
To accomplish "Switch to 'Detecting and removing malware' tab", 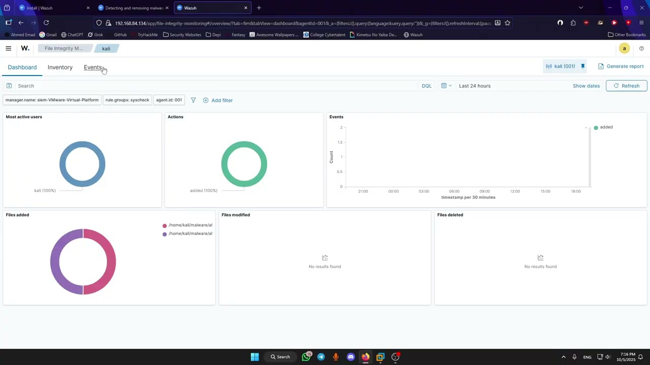I will [x=134, y=8].
